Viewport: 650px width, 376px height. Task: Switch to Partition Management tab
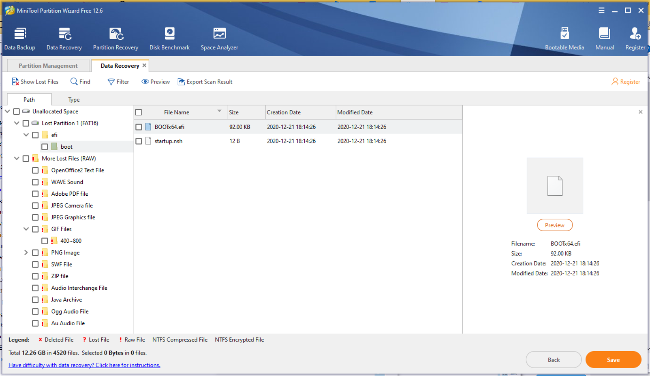pyautogui.click(x=48, y=65)
